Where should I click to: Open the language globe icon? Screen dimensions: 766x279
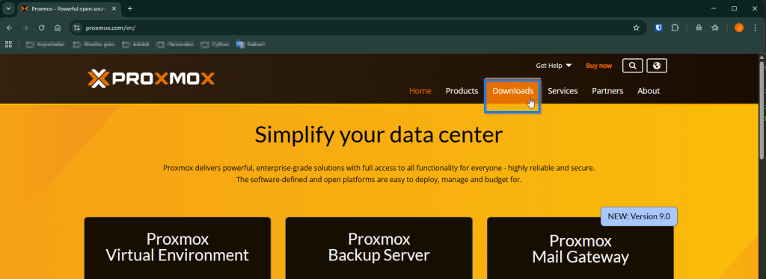click(x=657, y=66)
